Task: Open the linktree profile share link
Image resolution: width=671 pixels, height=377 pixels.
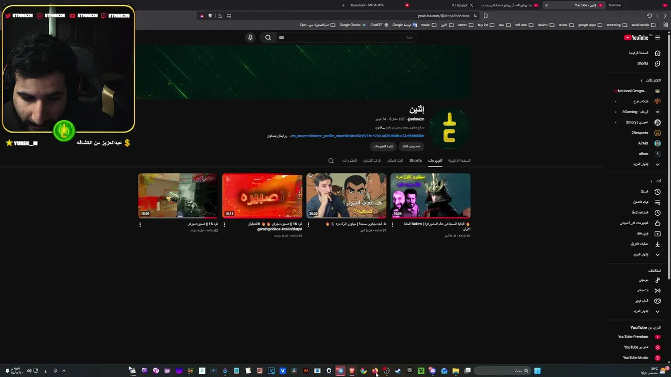Action: [x=356, y=136]
